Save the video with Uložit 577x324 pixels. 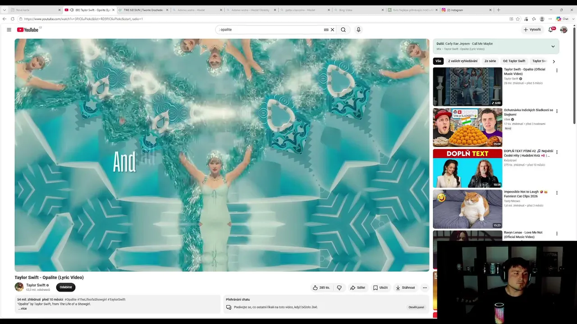tap(380, 288)
